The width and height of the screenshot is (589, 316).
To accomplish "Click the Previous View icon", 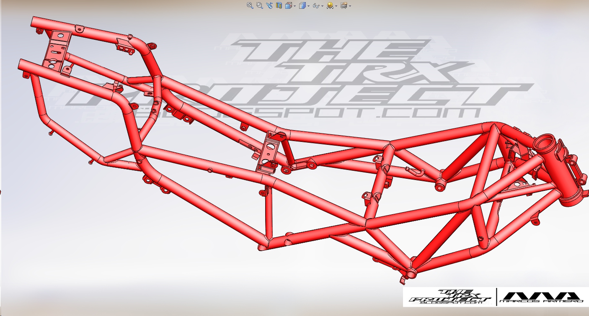I will coord(269,5).
